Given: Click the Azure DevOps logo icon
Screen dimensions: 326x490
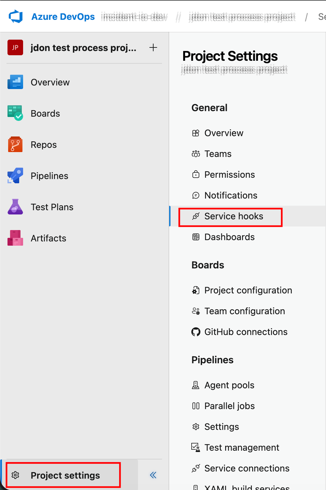Looking at the screenshot, I should coord(16,17).
